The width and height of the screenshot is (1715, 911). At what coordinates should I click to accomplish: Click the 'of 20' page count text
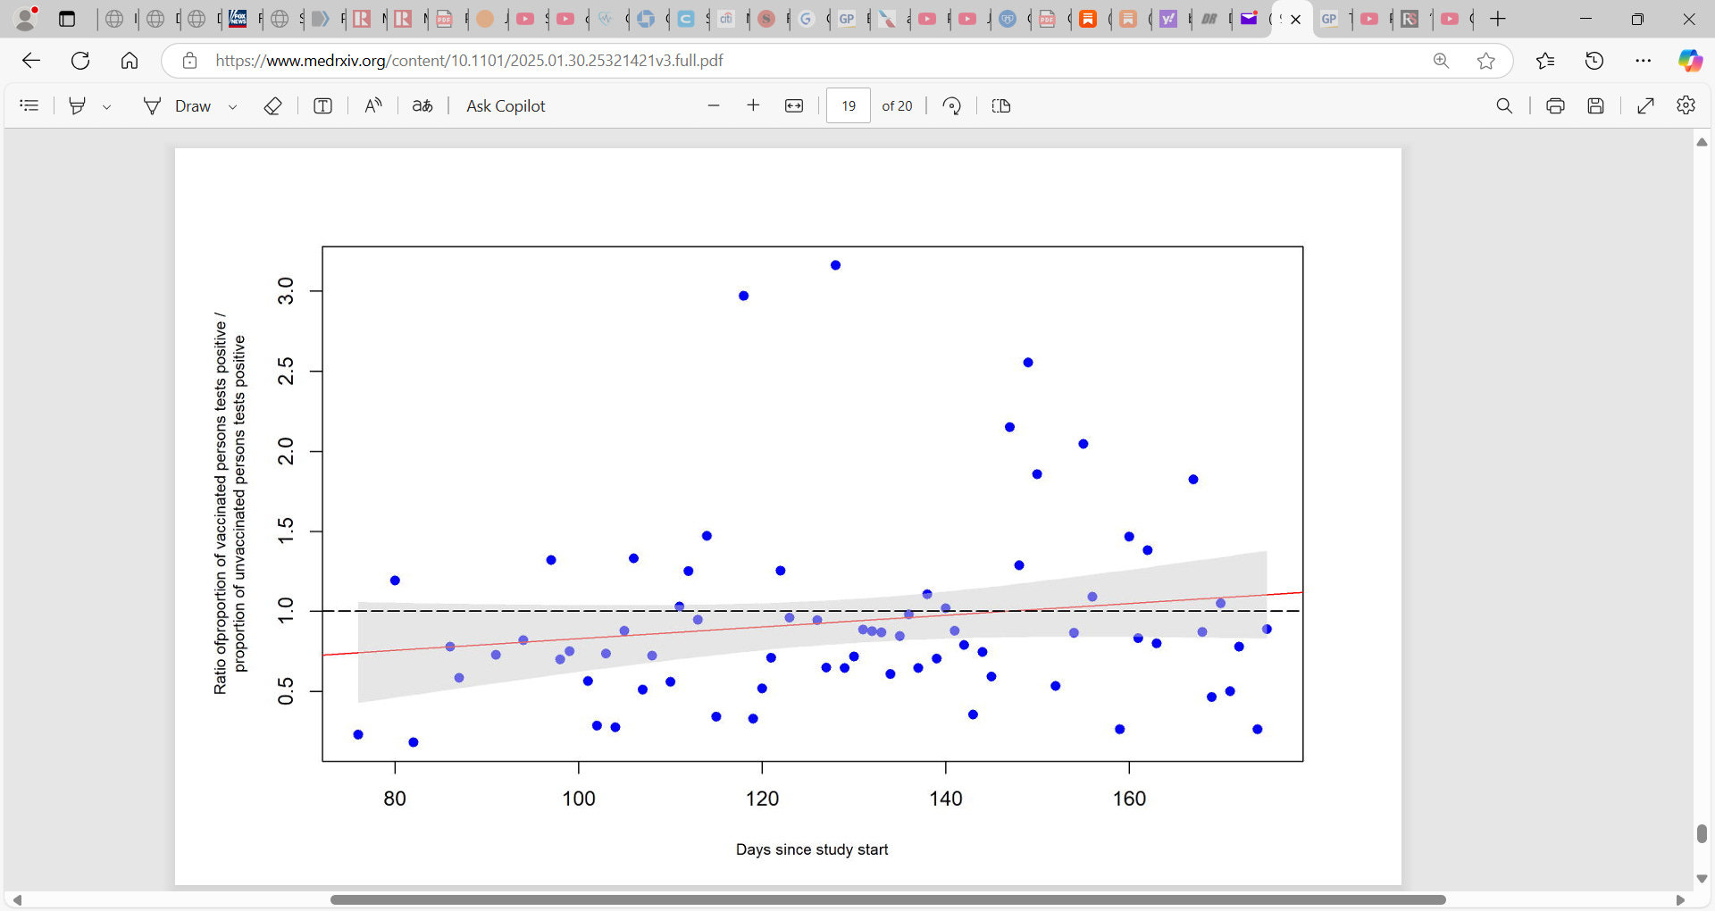coord(897,105)
